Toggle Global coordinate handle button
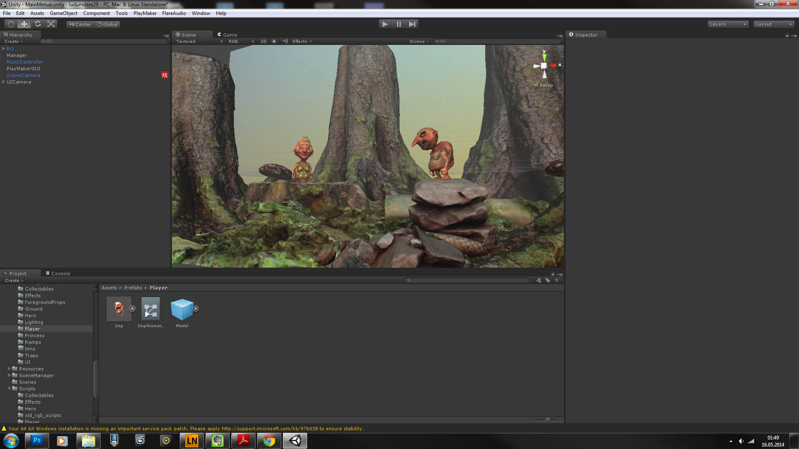The image size is (799, 449). coord(107,25)
